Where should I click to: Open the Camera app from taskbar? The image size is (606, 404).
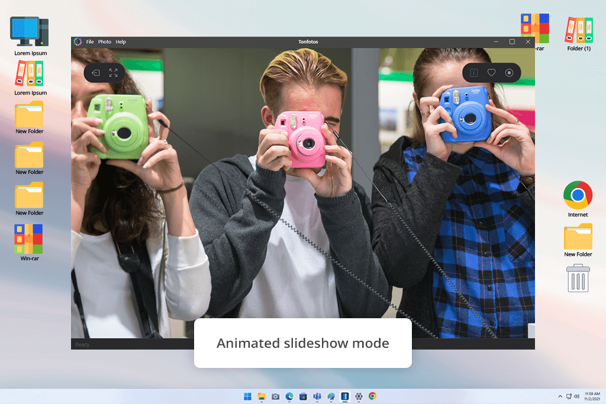coord(275,396)
